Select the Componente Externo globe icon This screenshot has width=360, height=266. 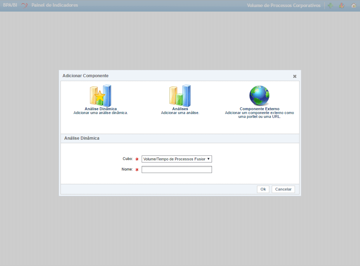(259, 95)
